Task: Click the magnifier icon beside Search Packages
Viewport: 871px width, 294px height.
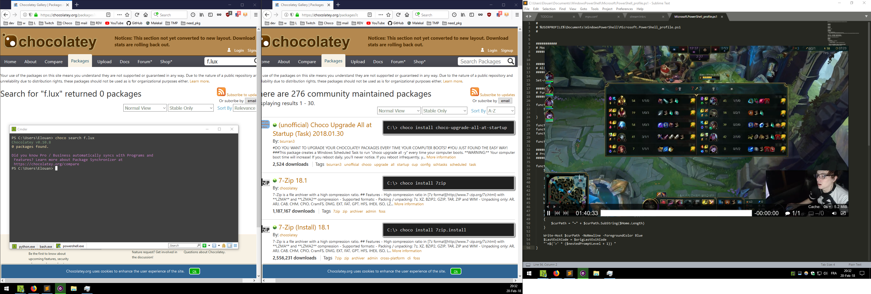Action: pyautogui.click(x=511, y=61)
